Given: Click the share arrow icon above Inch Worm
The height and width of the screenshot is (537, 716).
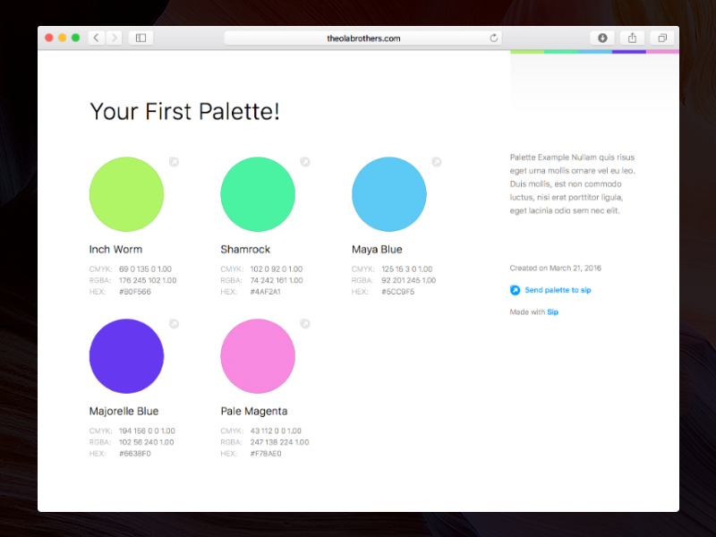Looking at the screenshot, I should (x=174, y=162).
